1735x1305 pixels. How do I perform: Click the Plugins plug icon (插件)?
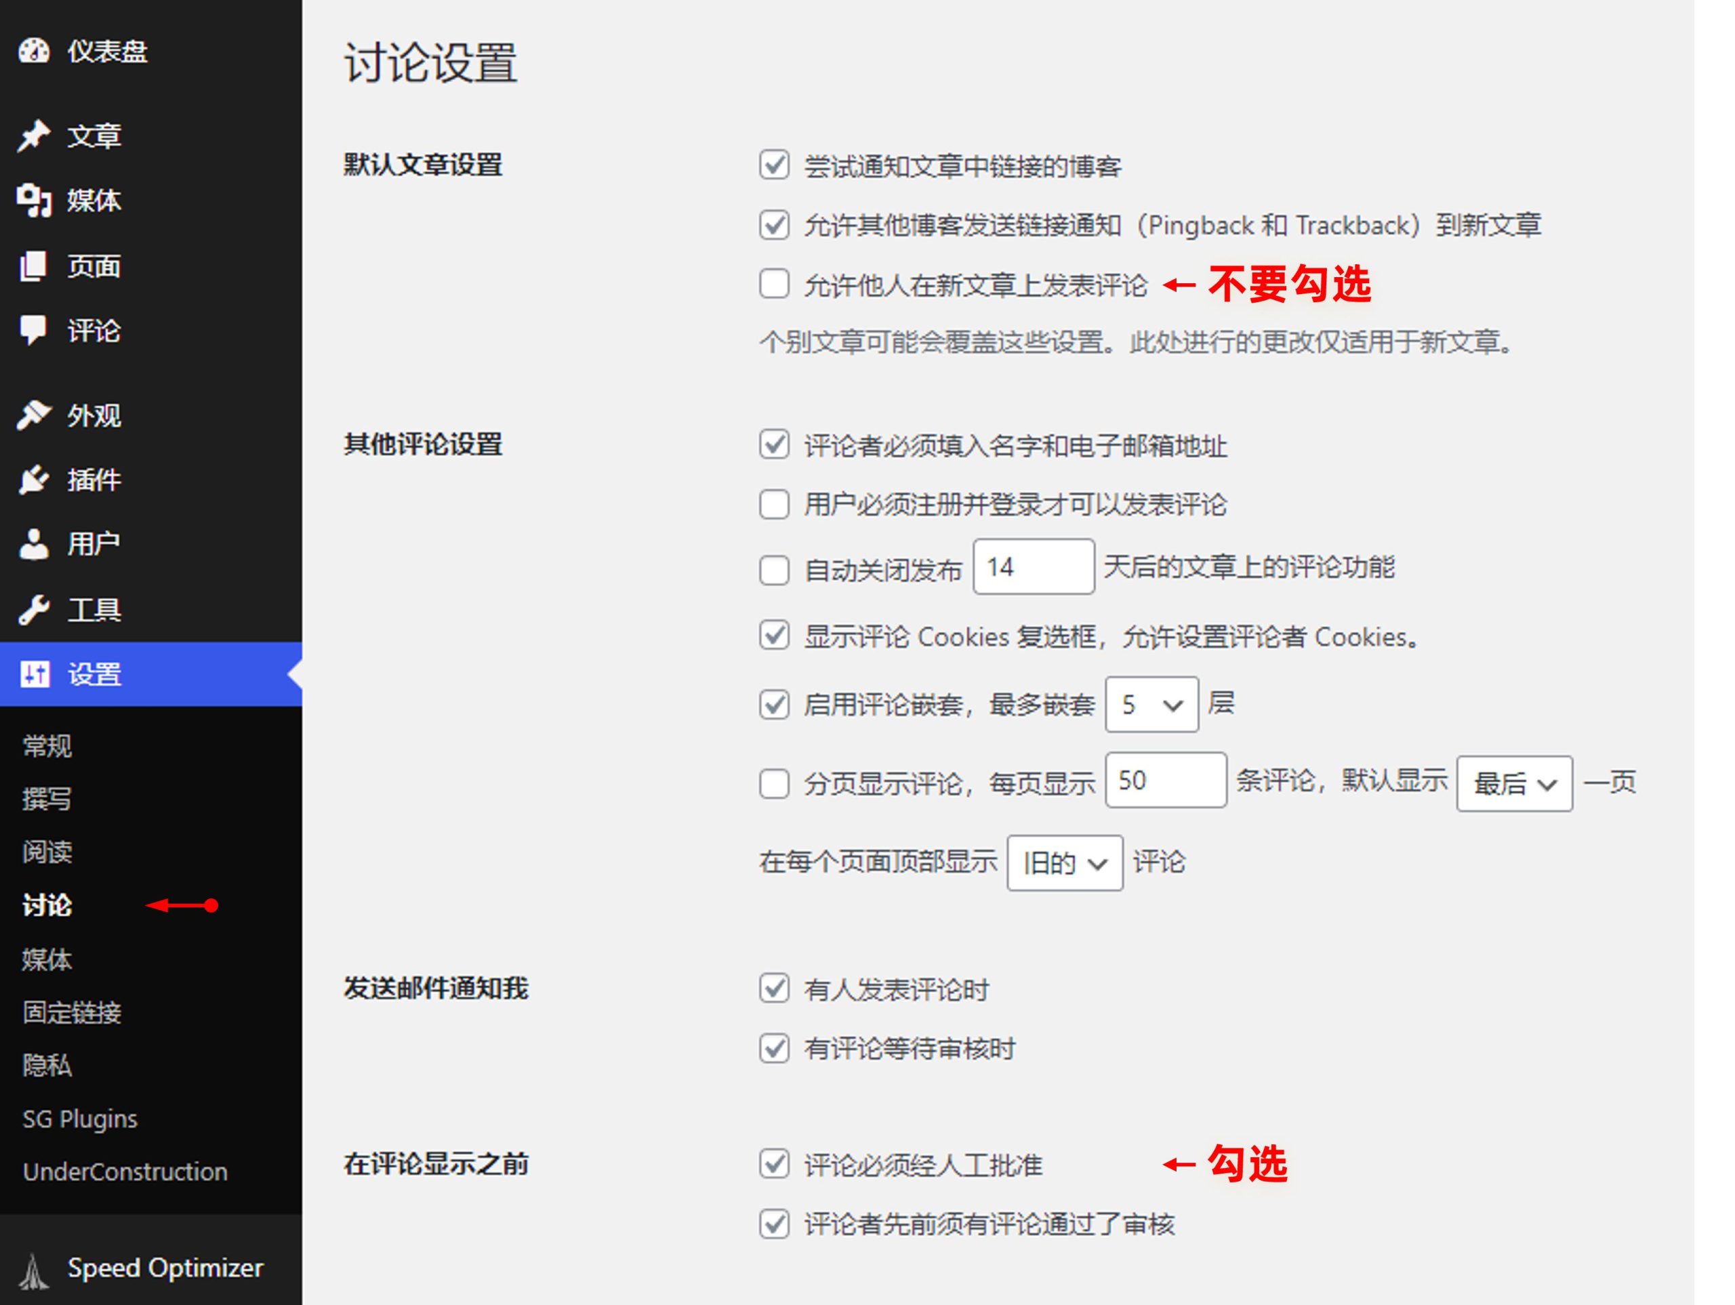point(34,479)
